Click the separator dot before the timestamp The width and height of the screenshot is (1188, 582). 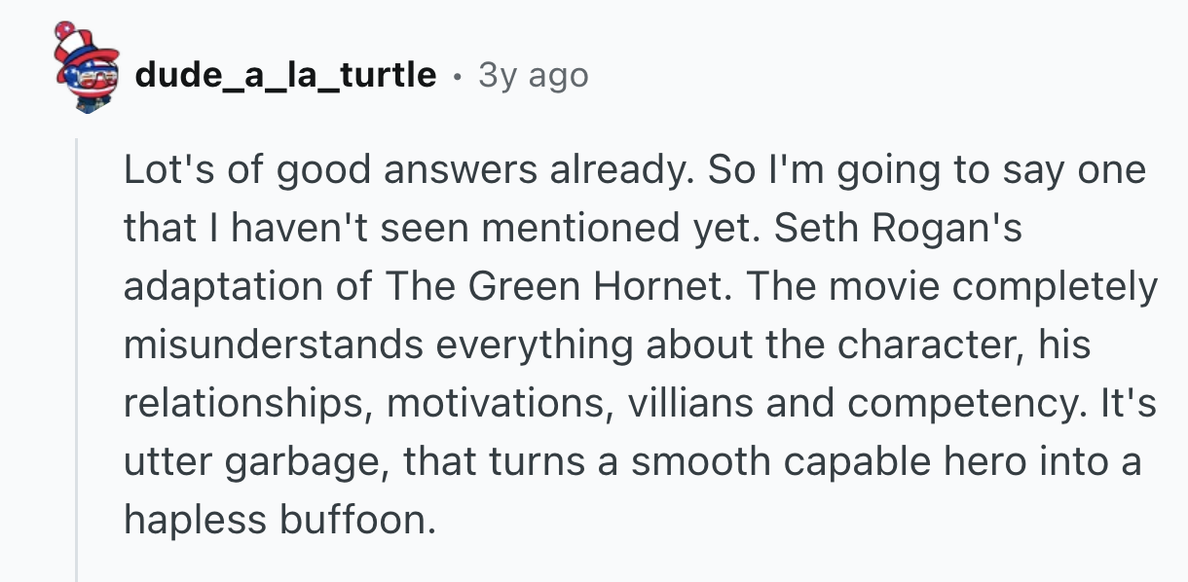[x=458, y=74]
